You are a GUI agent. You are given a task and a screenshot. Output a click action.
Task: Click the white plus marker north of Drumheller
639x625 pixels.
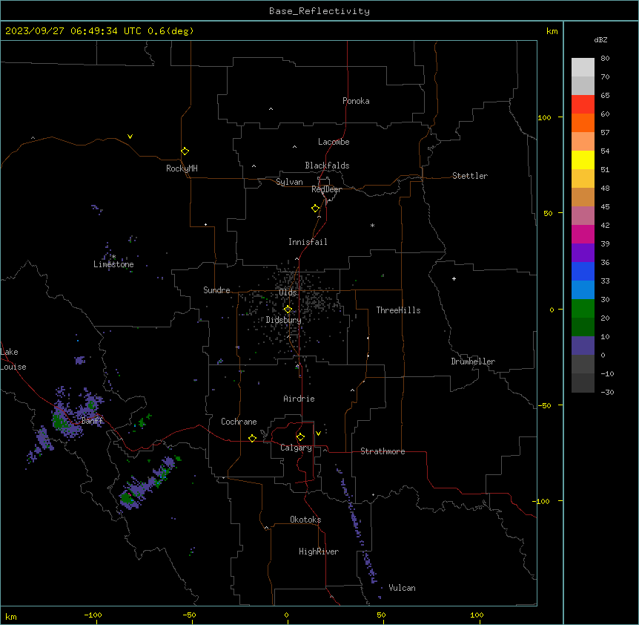pyautogui.click(x=454, y=278)
